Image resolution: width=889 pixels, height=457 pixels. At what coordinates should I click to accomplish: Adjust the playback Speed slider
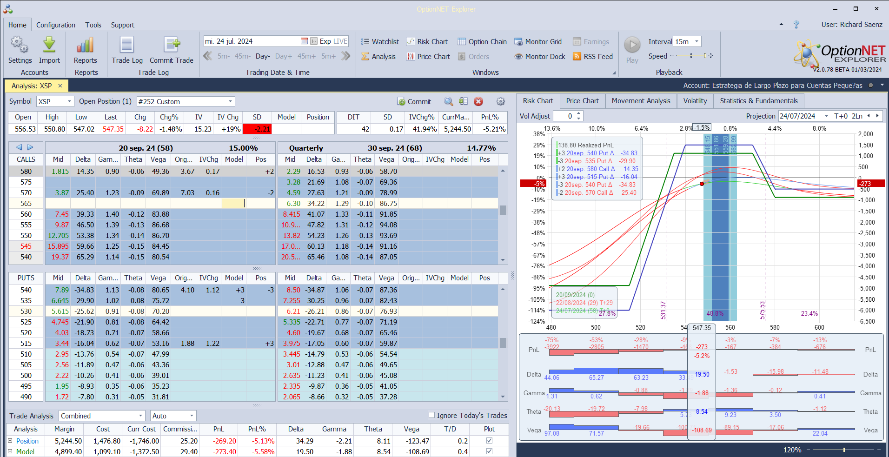[691, 56]
